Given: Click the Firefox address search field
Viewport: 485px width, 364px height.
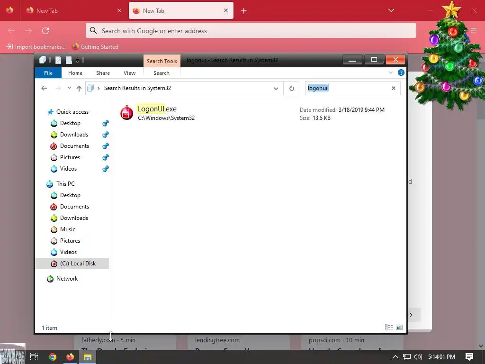Looking at the screenshot, I should [x=251, y=31].
